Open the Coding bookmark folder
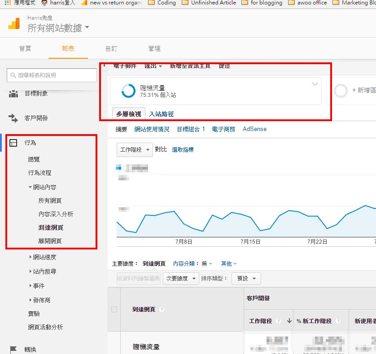This screenshot has height=354, width=376. tap(162, 3)
